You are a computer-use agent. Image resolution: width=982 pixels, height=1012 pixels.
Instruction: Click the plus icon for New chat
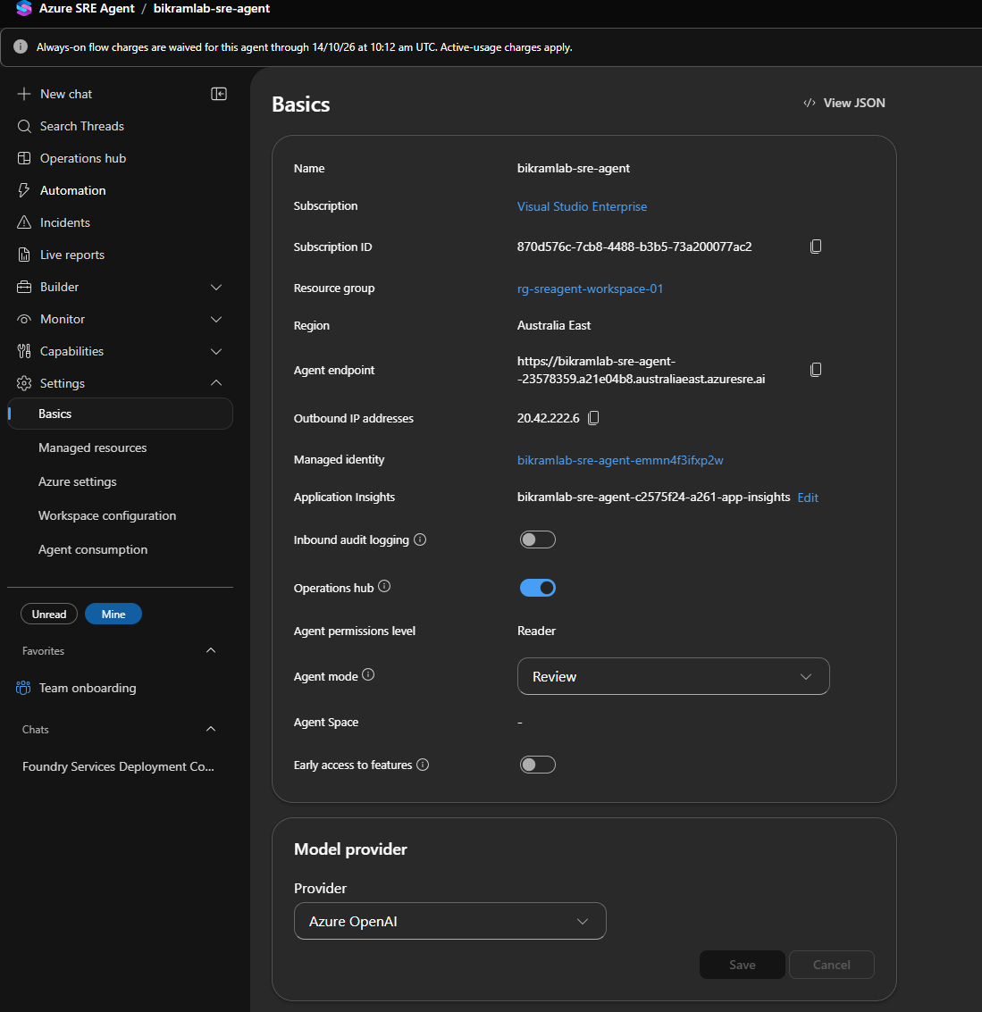click(24, 94)
